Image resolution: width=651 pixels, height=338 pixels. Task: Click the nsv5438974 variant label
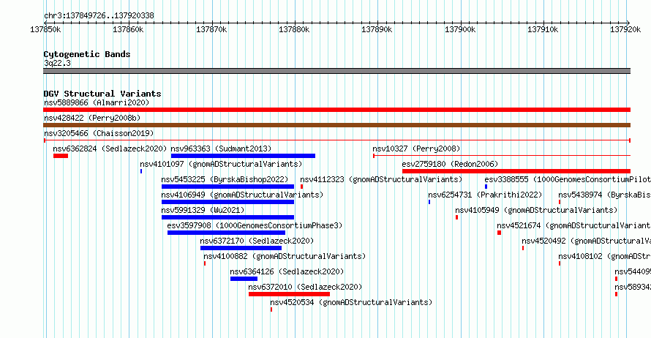pos(604,195)
